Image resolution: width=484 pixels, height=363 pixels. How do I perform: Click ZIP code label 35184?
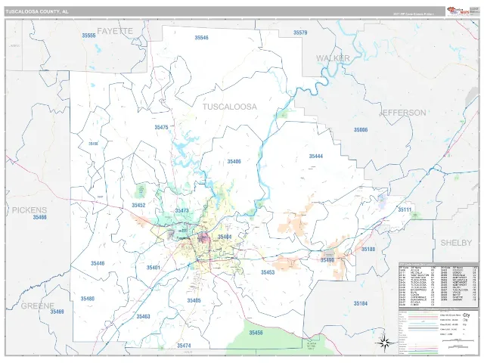point(360,303)
